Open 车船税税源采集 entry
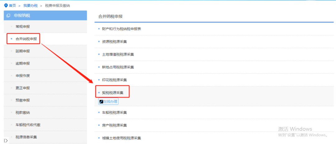Screen dimensions: 336x144 click(114, 112)
